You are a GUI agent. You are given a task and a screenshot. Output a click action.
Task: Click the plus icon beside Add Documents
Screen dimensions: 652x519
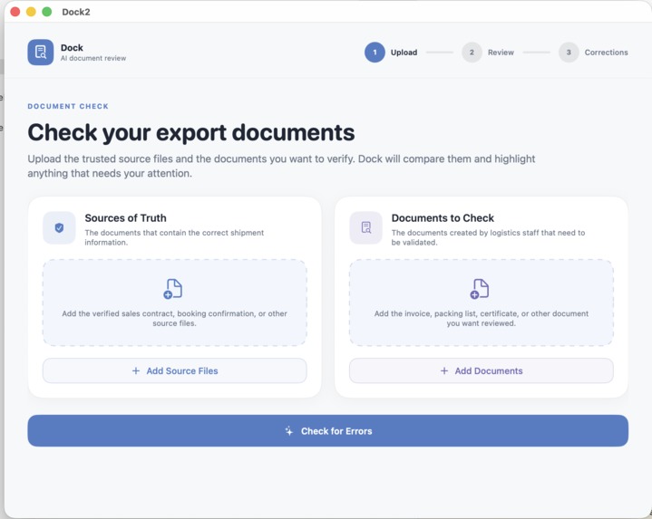444,370
